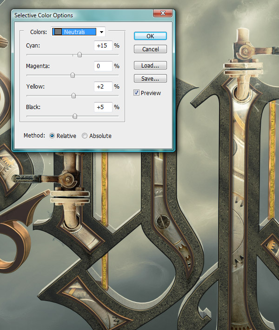Viewport: 279px width, 330px height.
Task: Click the Save... button
Action: pyautogui.click(x=150, y=78)
